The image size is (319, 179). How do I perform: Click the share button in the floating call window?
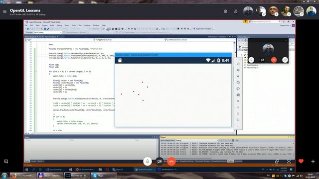[285, 60]
